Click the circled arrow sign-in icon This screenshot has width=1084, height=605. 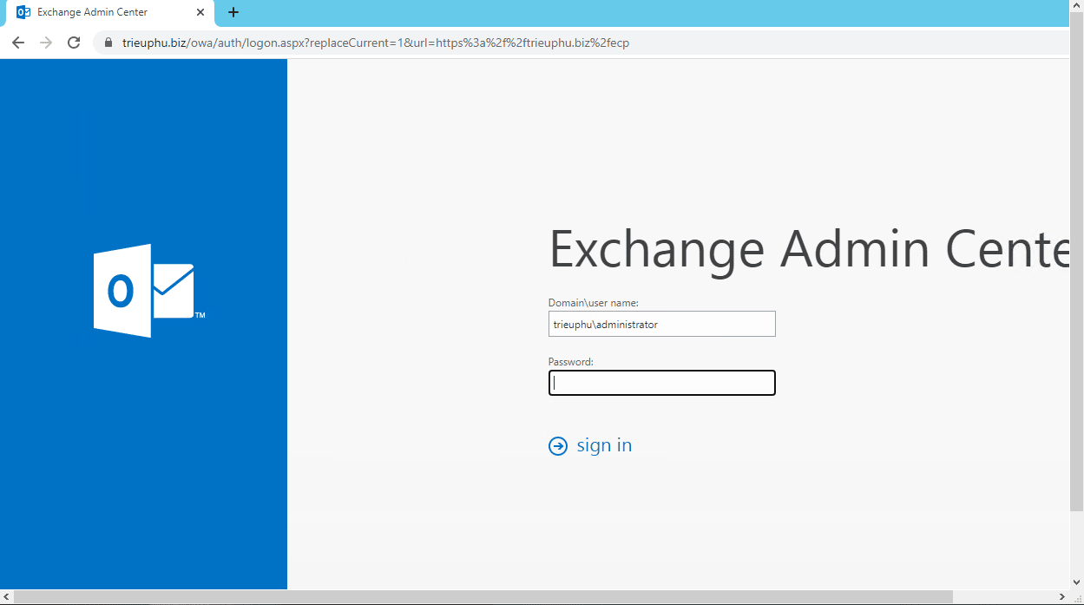click(x=557, y=446)
